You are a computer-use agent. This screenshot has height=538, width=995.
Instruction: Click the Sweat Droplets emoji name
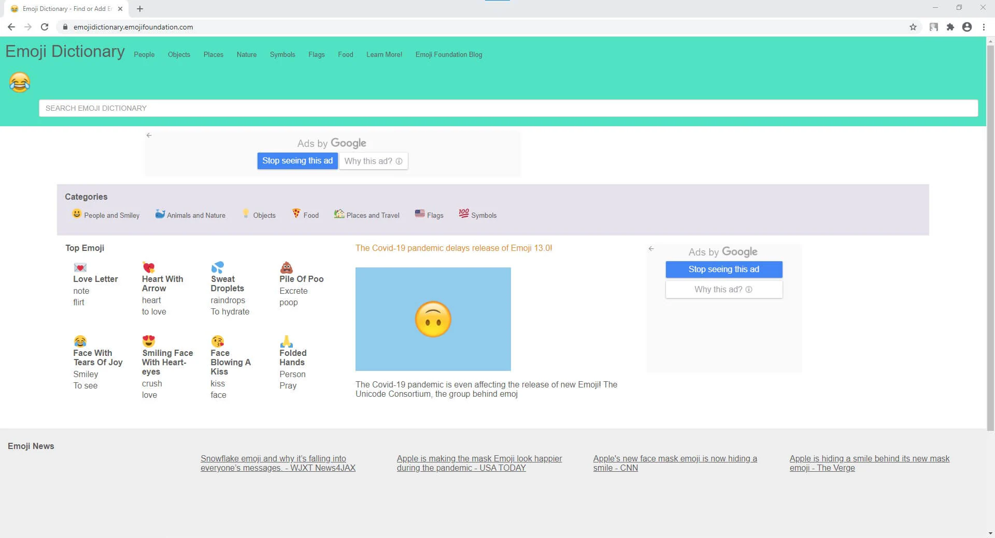(x=228, y=283)
